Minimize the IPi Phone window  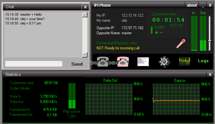(203, 5)
